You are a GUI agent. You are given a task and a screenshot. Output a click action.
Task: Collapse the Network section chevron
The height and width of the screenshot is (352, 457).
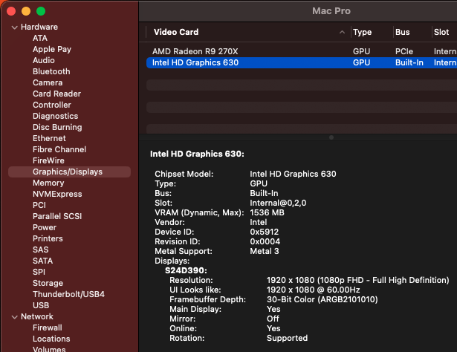pyautogui.click(x=14, y=317)
